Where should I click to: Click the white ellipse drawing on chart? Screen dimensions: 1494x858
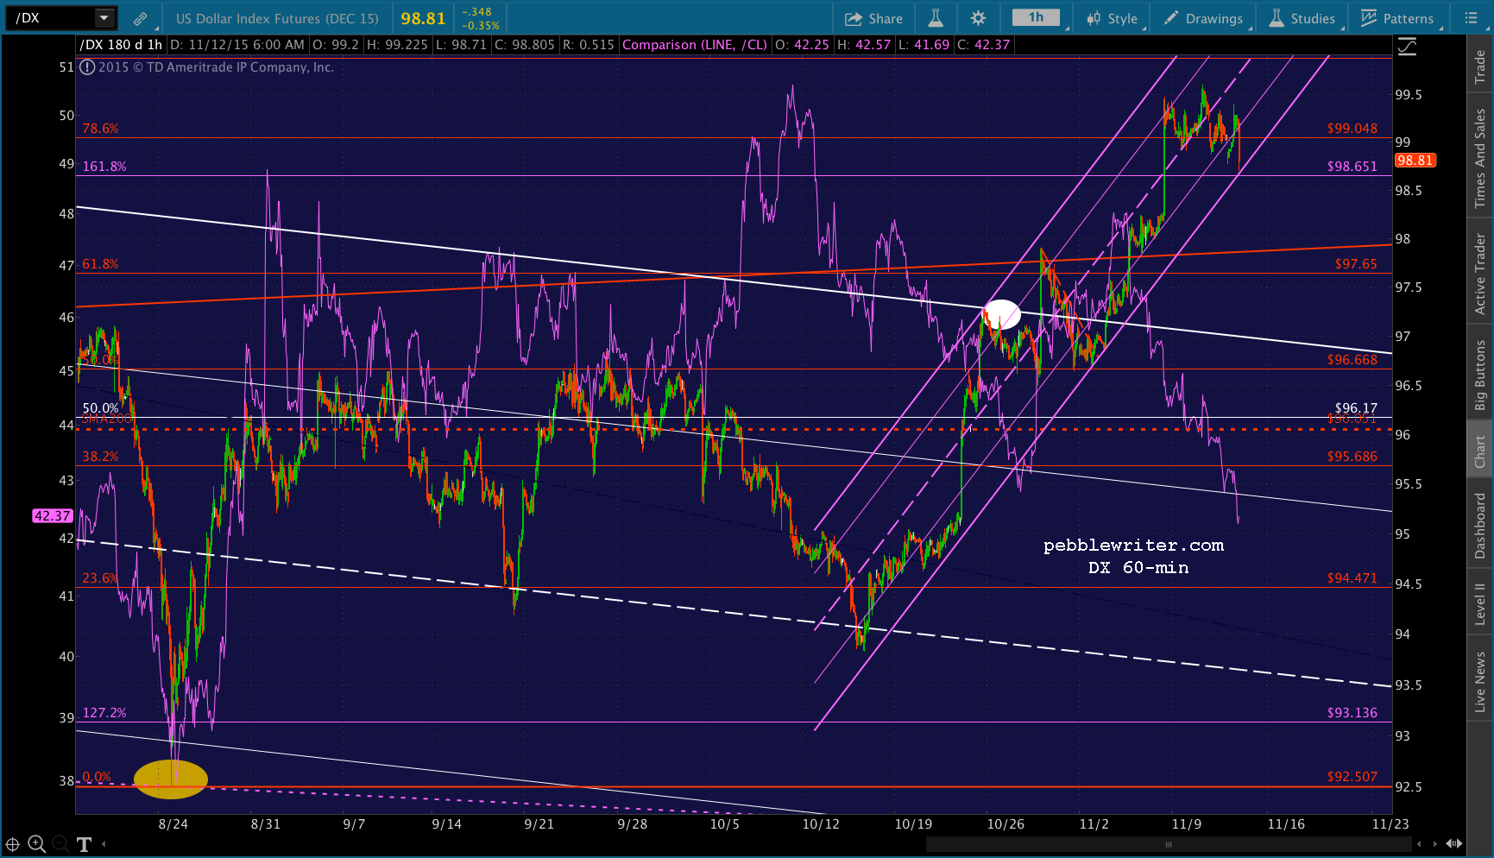point(1001,314)
